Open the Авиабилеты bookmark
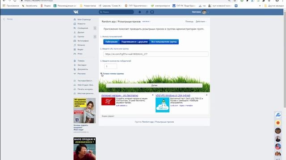This screenshot has height=160, width=286. (29, 6)
